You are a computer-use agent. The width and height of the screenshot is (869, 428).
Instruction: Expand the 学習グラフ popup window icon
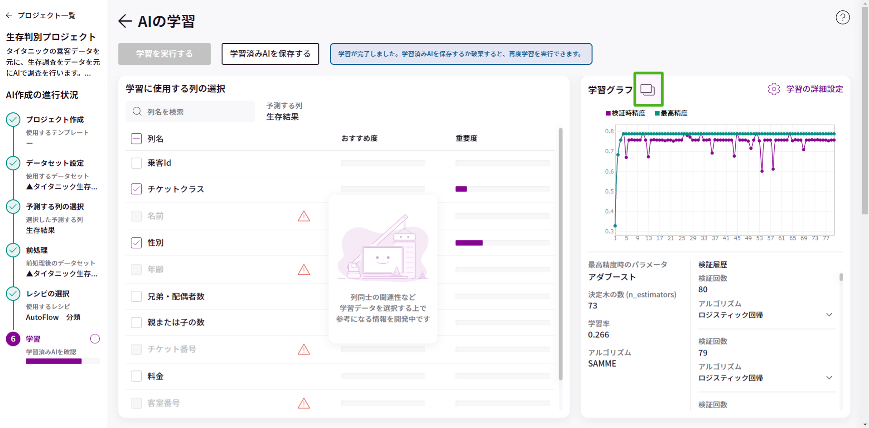point(648,90)
